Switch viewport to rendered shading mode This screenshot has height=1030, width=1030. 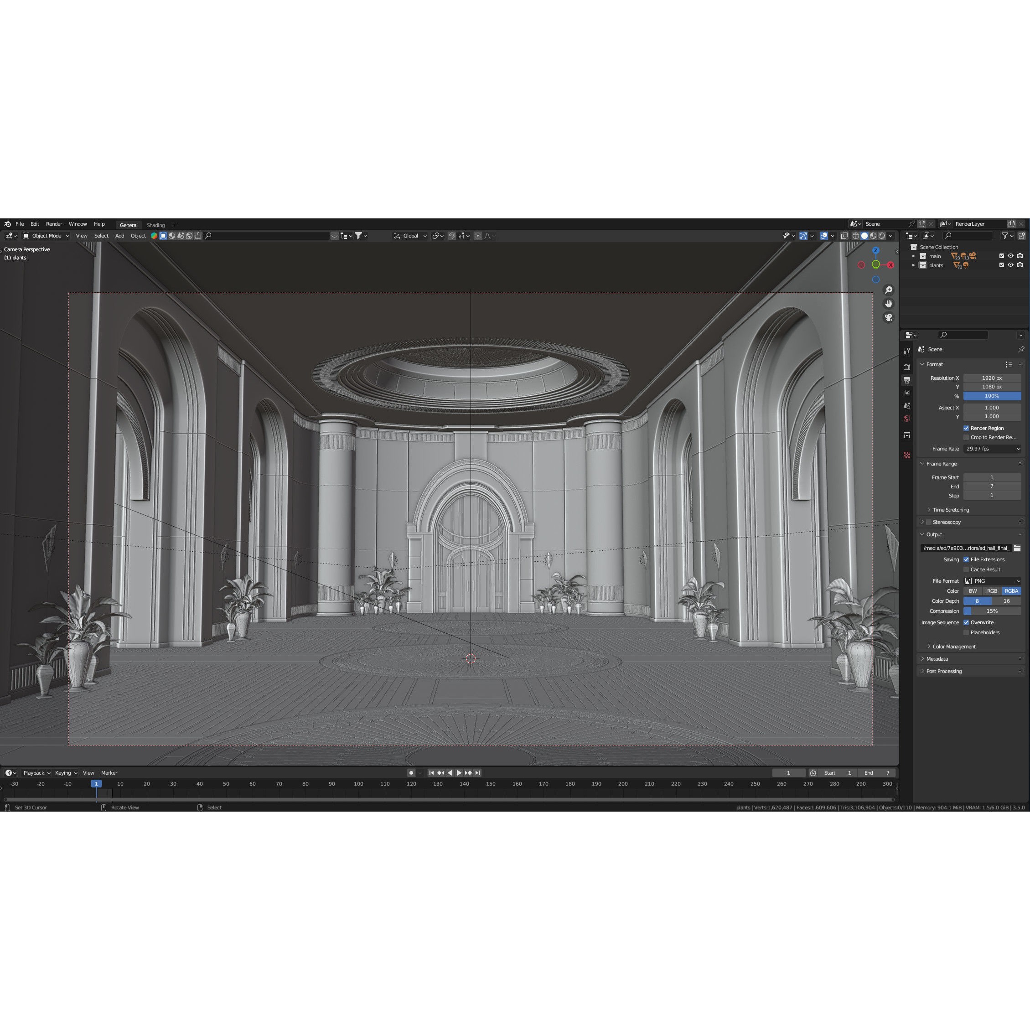click(x=881, y=236)
